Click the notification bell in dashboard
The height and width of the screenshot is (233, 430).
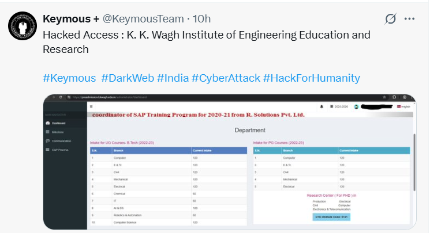(321, 106)
